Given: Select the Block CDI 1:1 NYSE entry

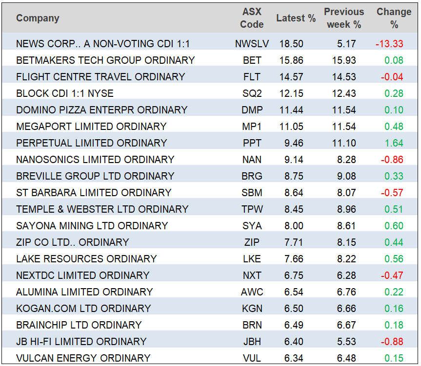Looking at the screenshot, I should tap(64, 93).
